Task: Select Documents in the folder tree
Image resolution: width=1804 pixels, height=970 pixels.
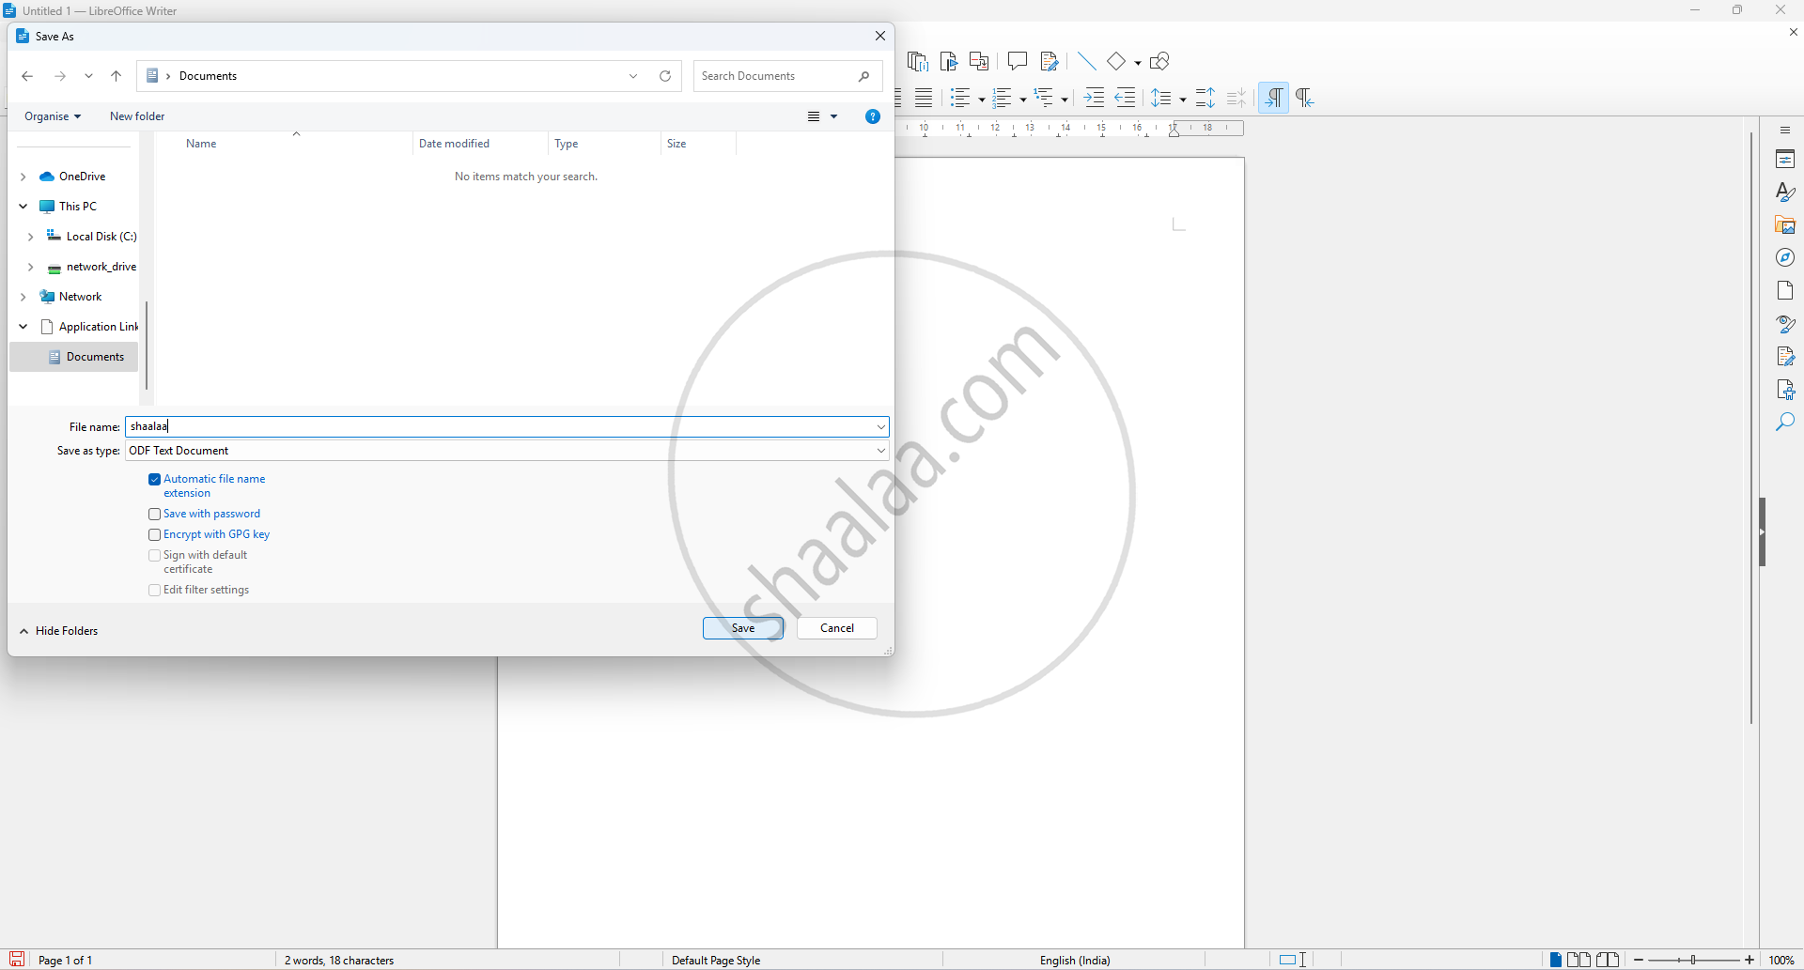Action: tap(95, 357)
